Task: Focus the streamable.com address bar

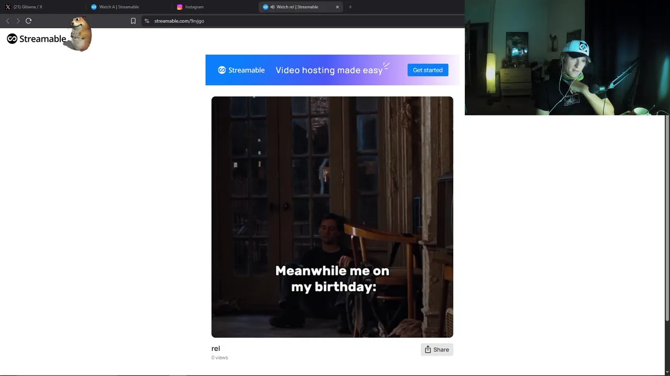Action: [x=304, y=21]
